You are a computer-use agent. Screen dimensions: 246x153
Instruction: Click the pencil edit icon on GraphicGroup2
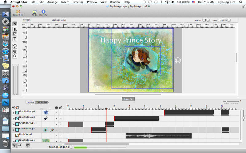(x=52, y=130)
